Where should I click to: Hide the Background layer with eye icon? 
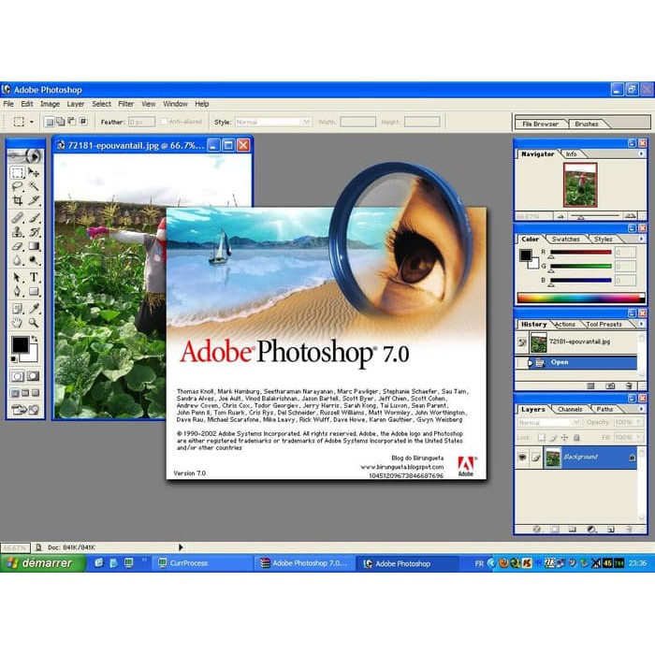pos(522,457)
